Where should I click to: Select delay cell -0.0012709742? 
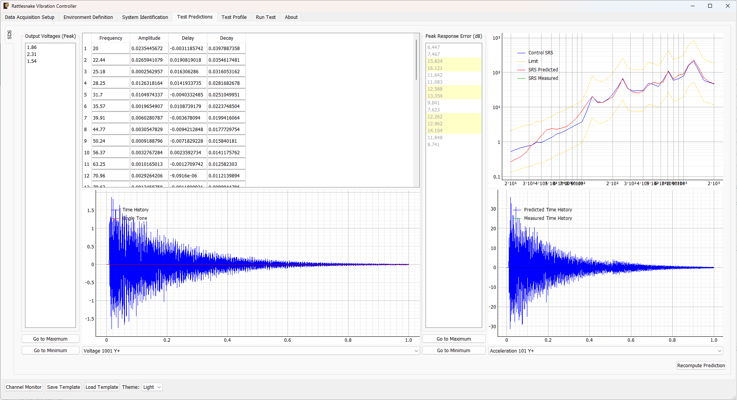188,164
